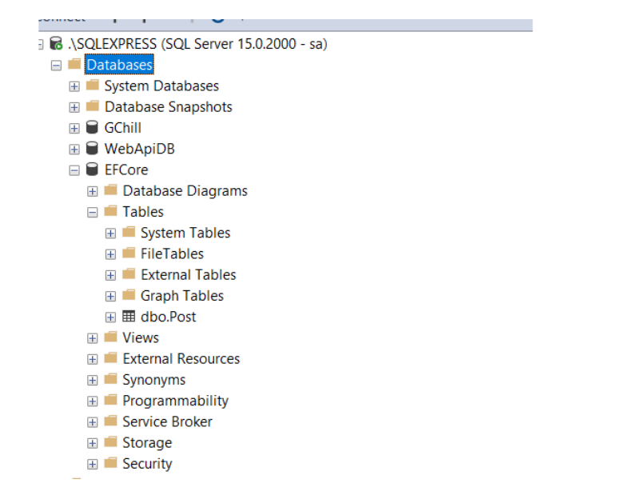Expand the dbo.Post table node
The height and width of the screenshot is (487, 629).
pyautogui.click(x=110, y=317)
